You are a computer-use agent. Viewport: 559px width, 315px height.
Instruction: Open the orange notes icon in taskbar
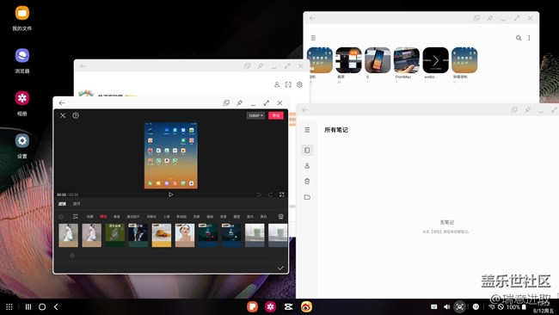tap(252, 306)
